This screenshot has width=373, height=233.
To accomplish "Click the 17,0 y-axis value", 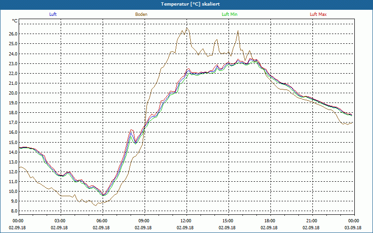I will [14, 123].
